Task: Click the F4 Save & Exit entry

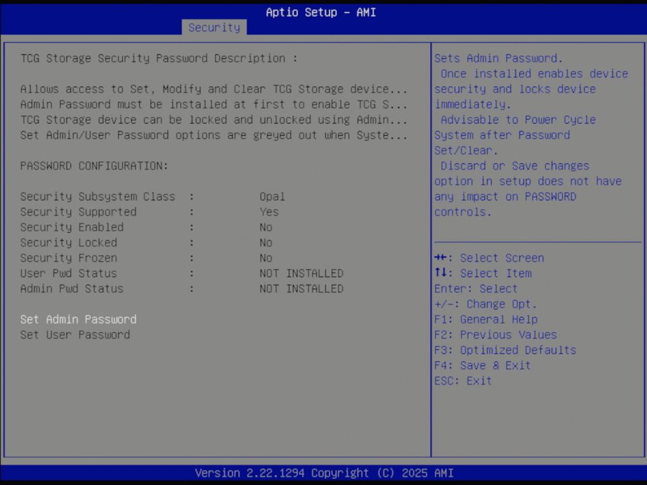Action: tap(483, 365)
